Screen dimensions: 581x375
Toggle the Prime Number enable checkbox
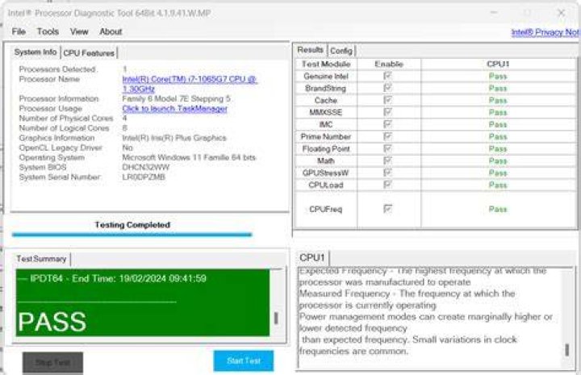tap(387, 136)
